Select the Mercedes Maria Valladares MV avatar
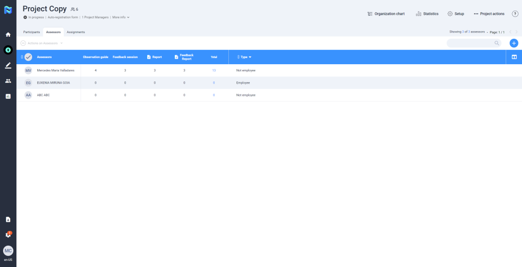Image resolution: width=522 pixels, height=267 pixels. click(x=28, y=70)
